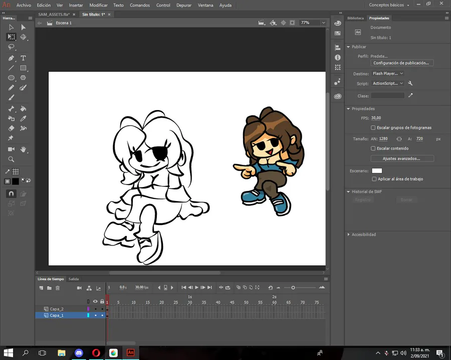451x360 pixels.
Task: Select the Subselection tool
Action: [23, 27]
